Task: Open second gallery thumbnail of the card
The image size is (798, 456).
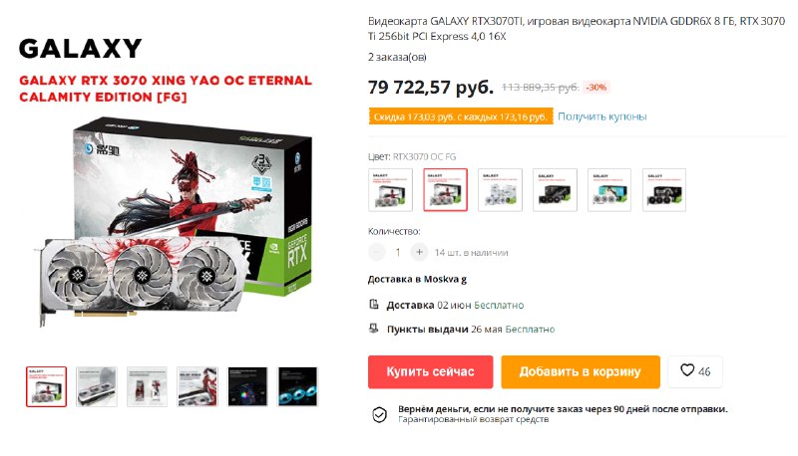Action: [97, 386]
